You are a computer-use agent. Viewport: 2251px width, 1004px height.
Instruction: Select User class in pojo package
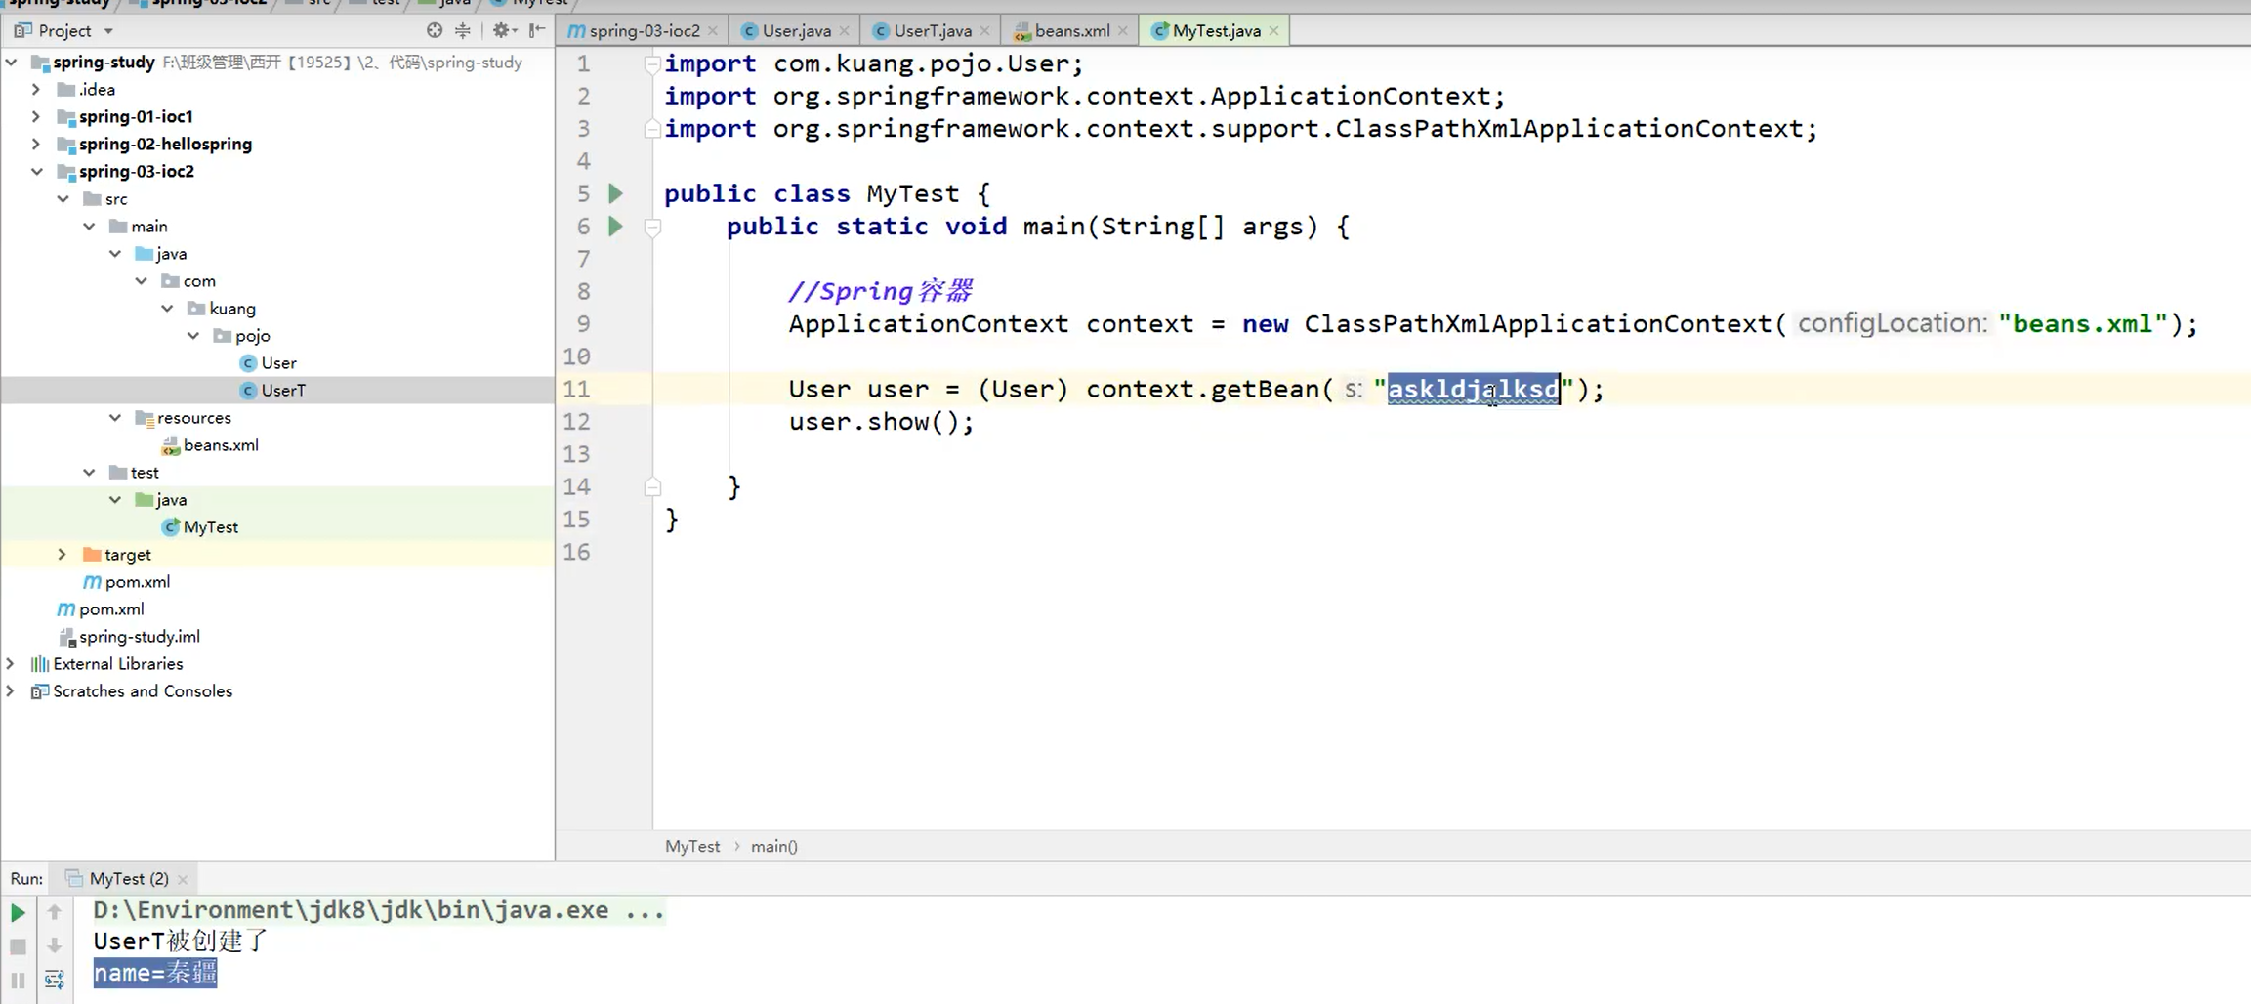pyautogui.click(x=278, y=362)
